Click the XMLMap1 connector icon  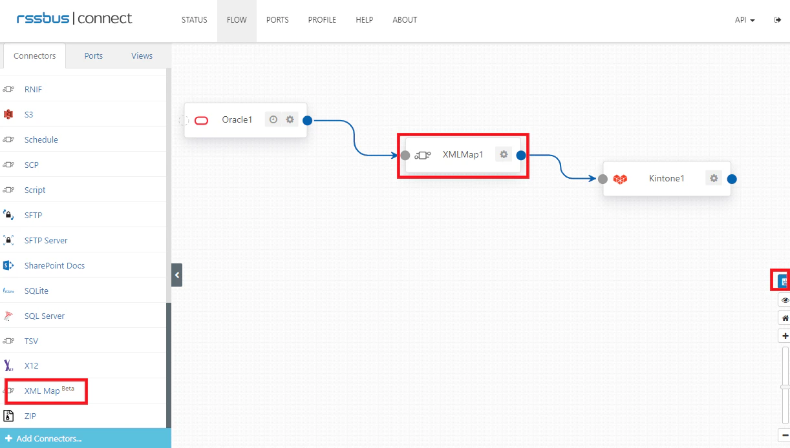point(423,155)
